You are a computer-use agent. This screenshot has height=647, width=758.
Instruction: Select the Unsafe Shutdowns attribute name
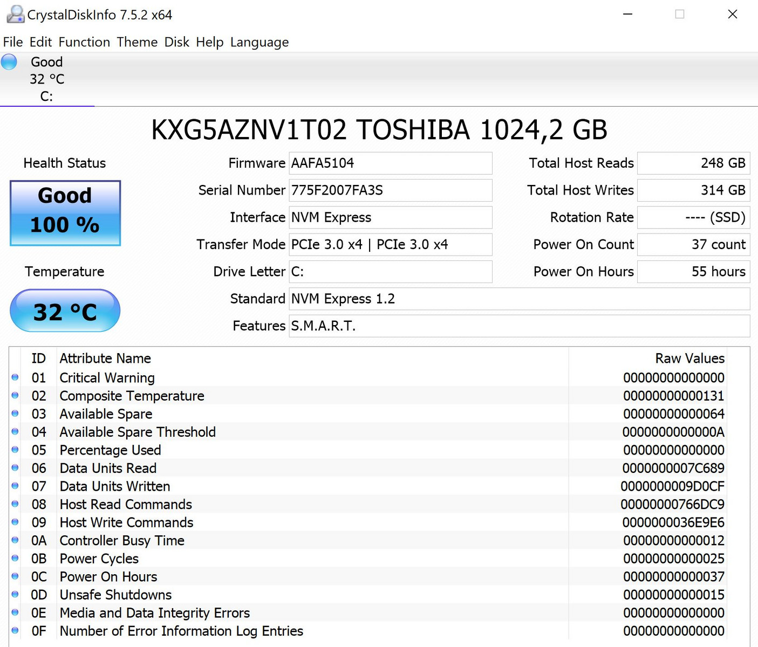click(x=115, y=595)
